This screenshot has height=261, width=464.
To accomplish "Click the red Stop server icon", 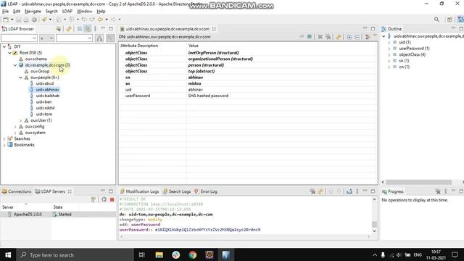I will coord(112,199).
